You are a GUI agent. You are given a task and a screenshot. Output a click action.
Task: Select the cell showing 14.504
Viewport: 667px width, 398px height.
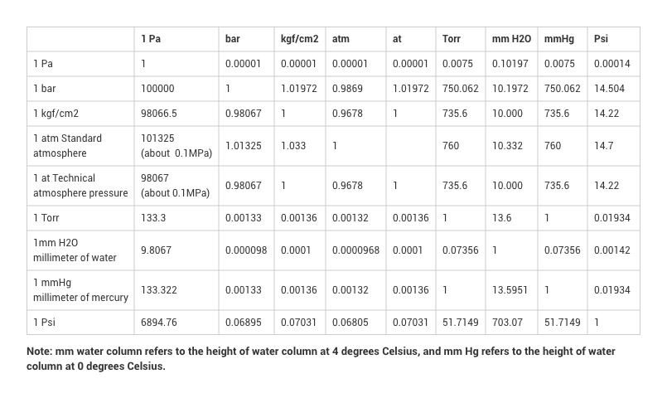(x=609, y=88)
